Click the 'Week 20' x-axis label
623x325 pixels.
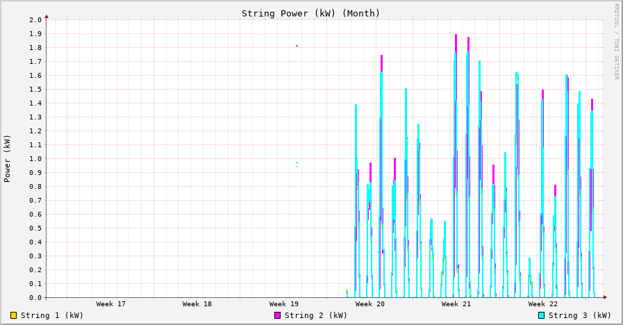coord(370,304)
